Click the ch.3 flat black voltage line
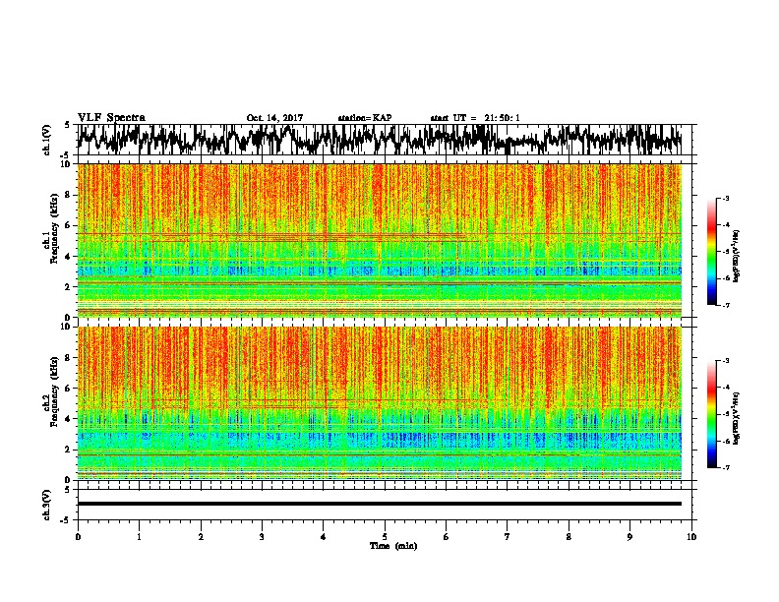This screenshot has height=602, width=779. point(380,504)
